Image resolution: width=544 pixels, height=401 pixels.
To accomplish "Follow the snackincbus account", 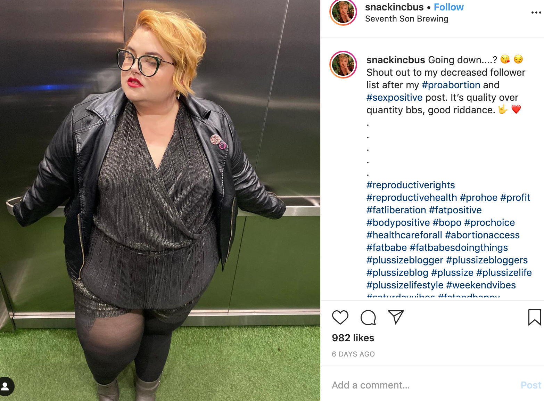I will 448,7.
